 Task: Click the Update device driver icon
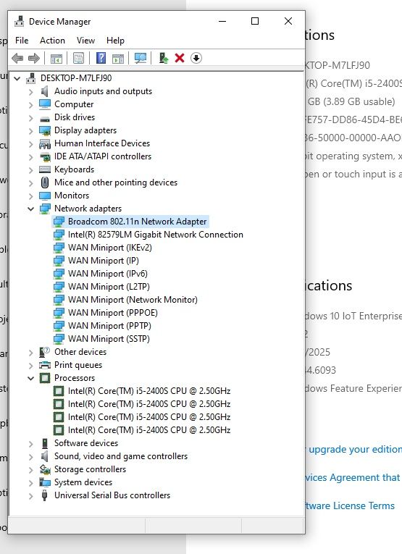pyautogui.click(x=163, y=59)
